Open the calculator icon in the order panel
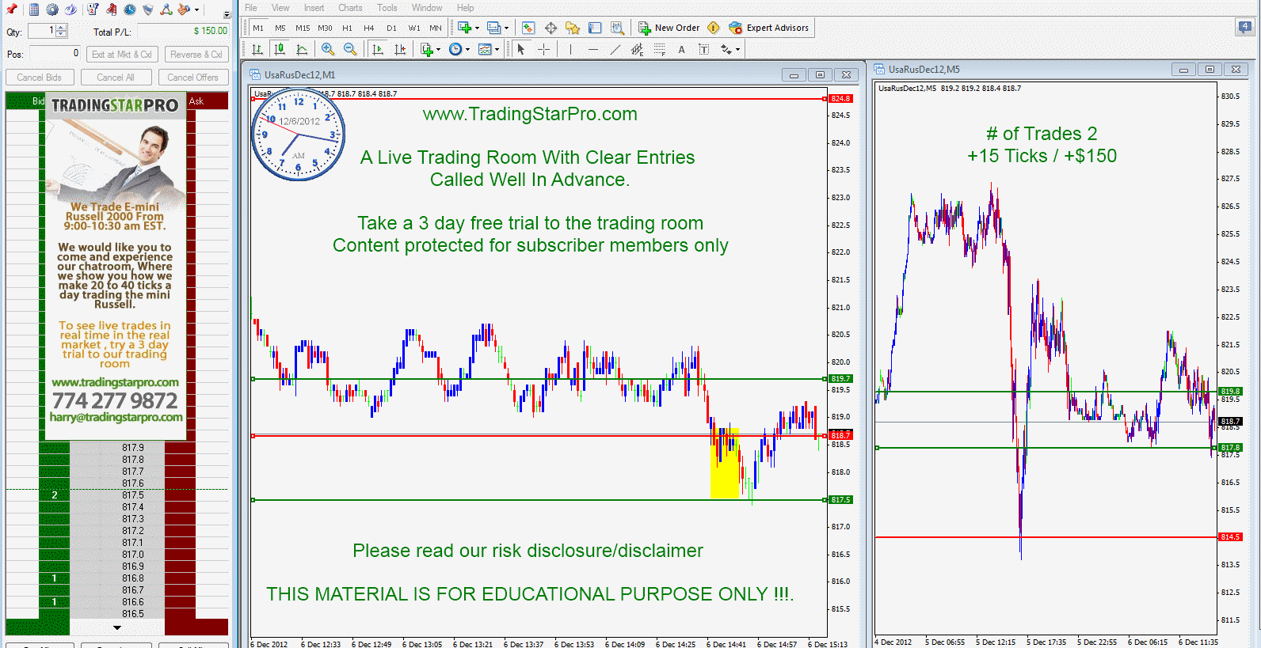Screen dimensions: 1261x648 pyautogui.click(x=34, y=9)
